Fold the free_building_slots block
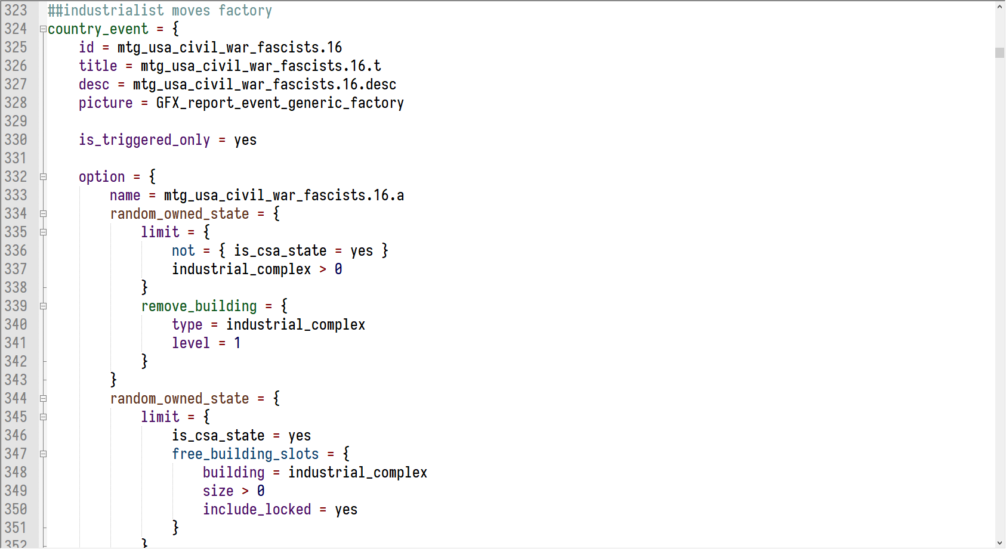 (x=43, y=454)
